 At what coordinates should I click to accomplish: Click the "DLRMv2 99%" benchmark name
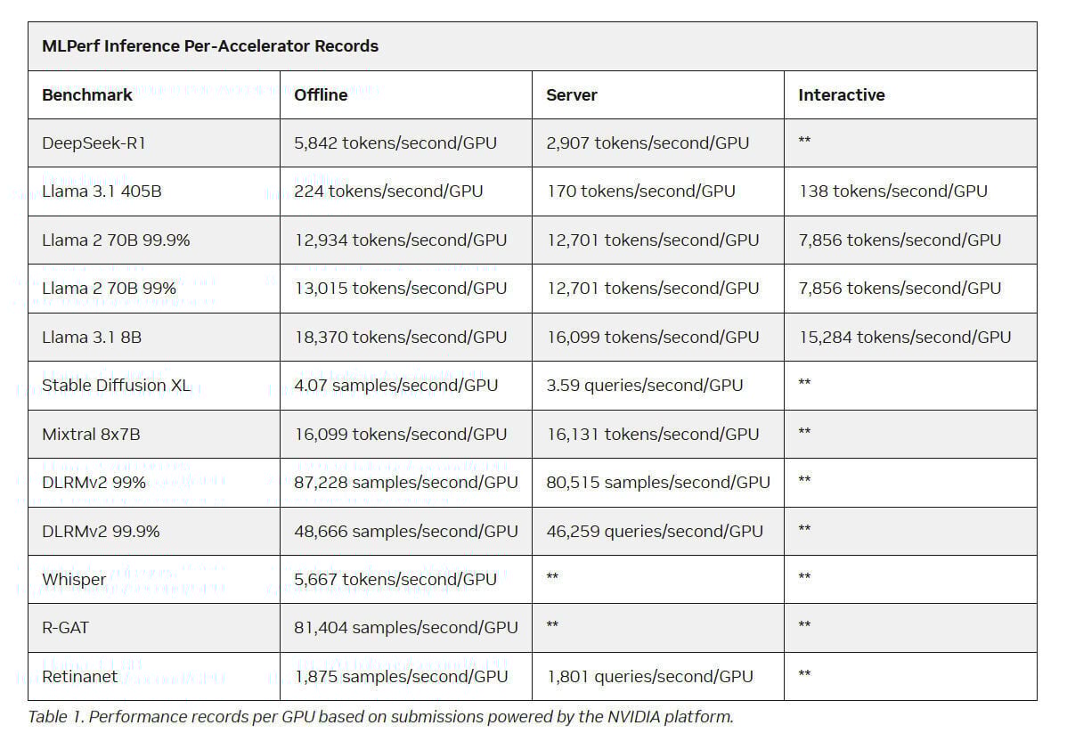pyautogui.click(x=94, y=483)
